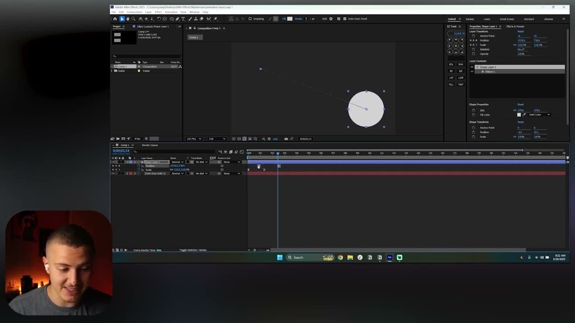Collapse the Dark Gray Solid 1 layer properties

tap(127, 173)
